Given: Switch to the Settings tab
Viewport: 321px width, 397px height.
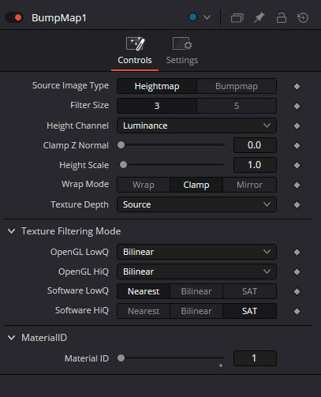Looking at the screenshot, I should coord(182,51).
